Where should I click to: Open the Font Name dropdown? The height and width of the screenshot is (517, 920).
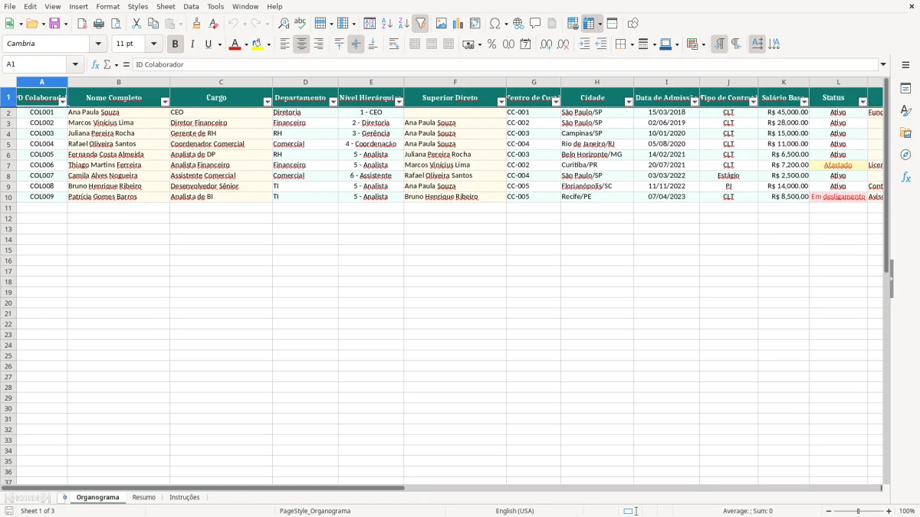point(98,44)
